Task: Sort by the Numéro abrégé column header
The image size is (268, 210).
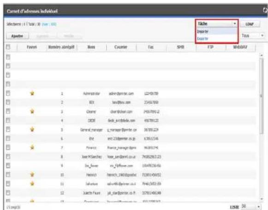Action: (61, 47)
